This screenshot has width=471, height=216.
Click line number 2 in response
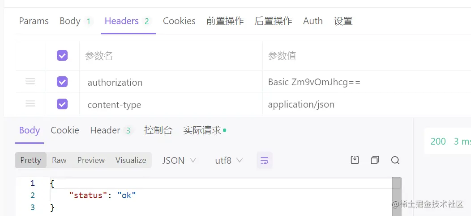(32, 195)
